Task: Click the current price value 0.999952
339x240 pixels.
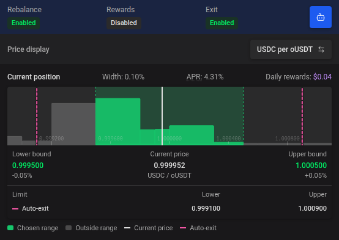Action: click(169, 165)
